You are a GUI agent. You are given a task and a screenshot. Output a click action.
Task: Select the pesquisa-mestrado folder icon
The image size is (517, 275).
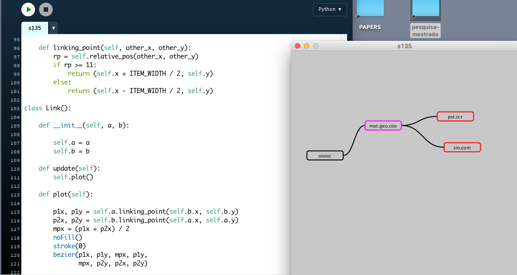coord(425,9)
